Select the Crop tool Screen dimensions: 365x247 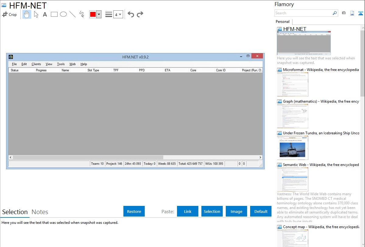point(9,14)
